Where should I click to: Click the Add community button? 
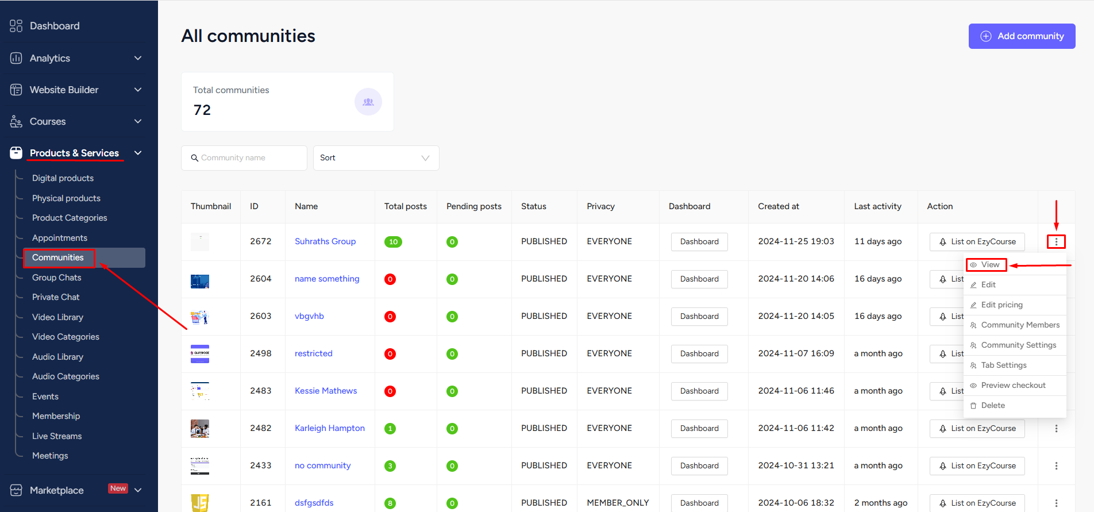1022,36
